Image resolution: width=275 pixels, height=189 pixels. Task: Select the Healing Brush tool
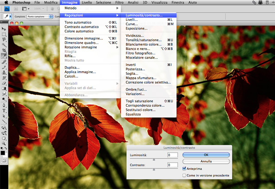(x=4, y=61)
